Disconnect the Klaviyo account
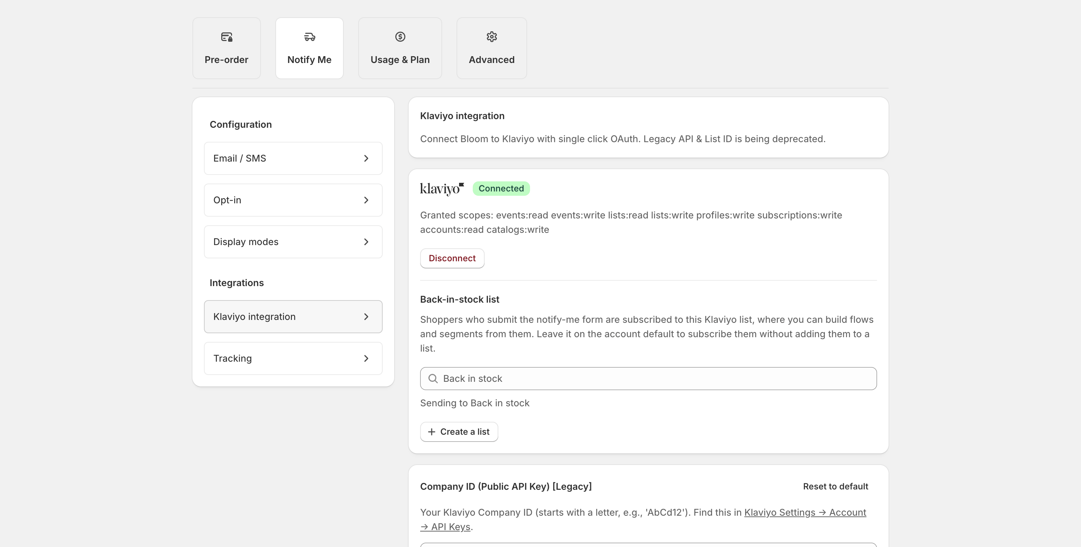 (x=452, y=259)
